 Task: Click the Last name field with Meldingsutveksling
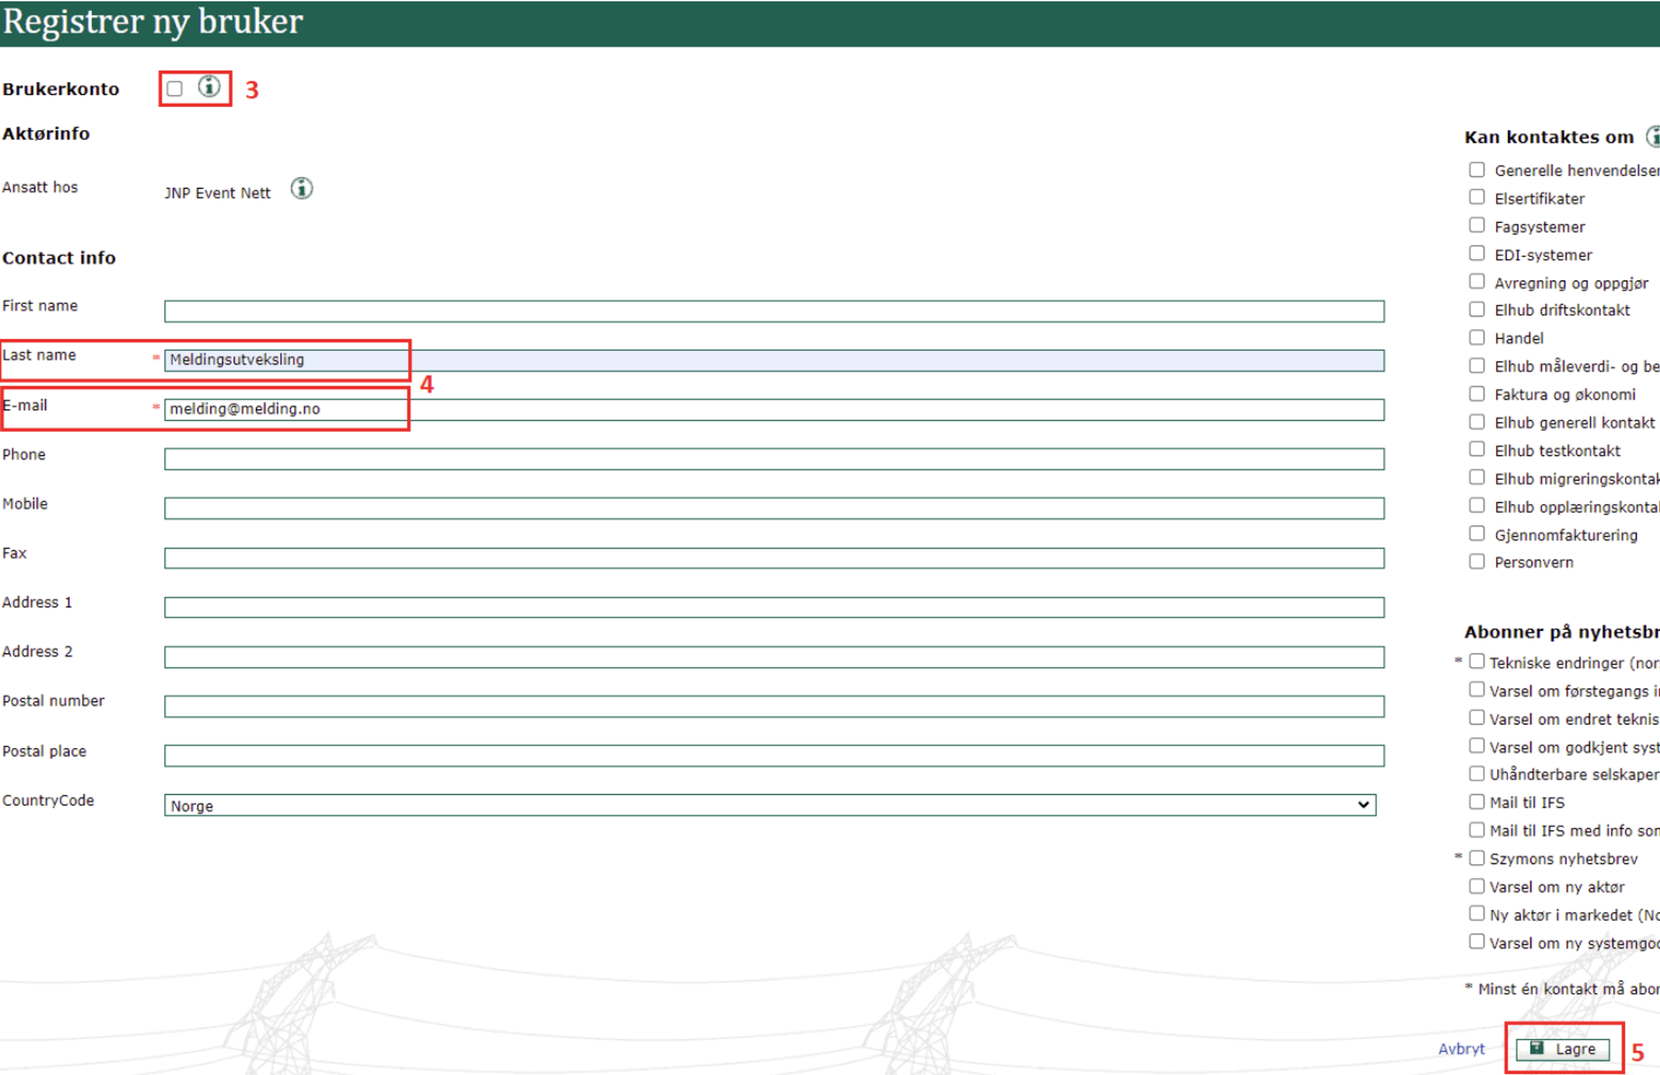pyautogui.click(x=774, y=360)
